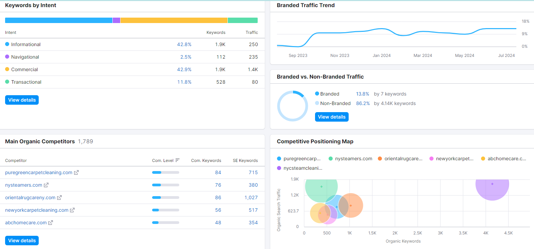534x249 pixels.
Task: Click 86 common keywords for orientalrugcareny.com
Action: pyautogui.click(x=218, y=198)
